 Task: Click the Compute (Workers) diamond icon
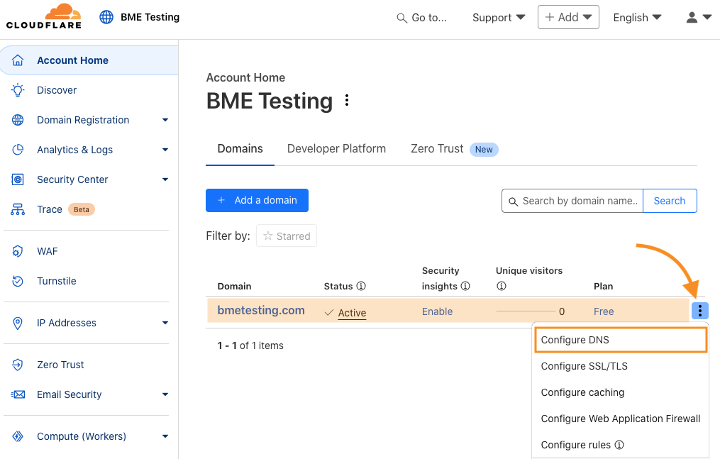point(18,436)
